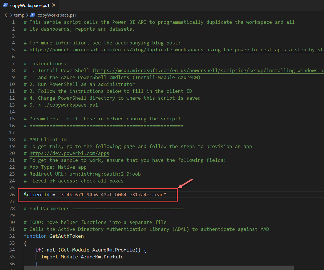Click the PowerShell icon on the file tab
This screenshot has height=270, width=324.
(5, 5)
